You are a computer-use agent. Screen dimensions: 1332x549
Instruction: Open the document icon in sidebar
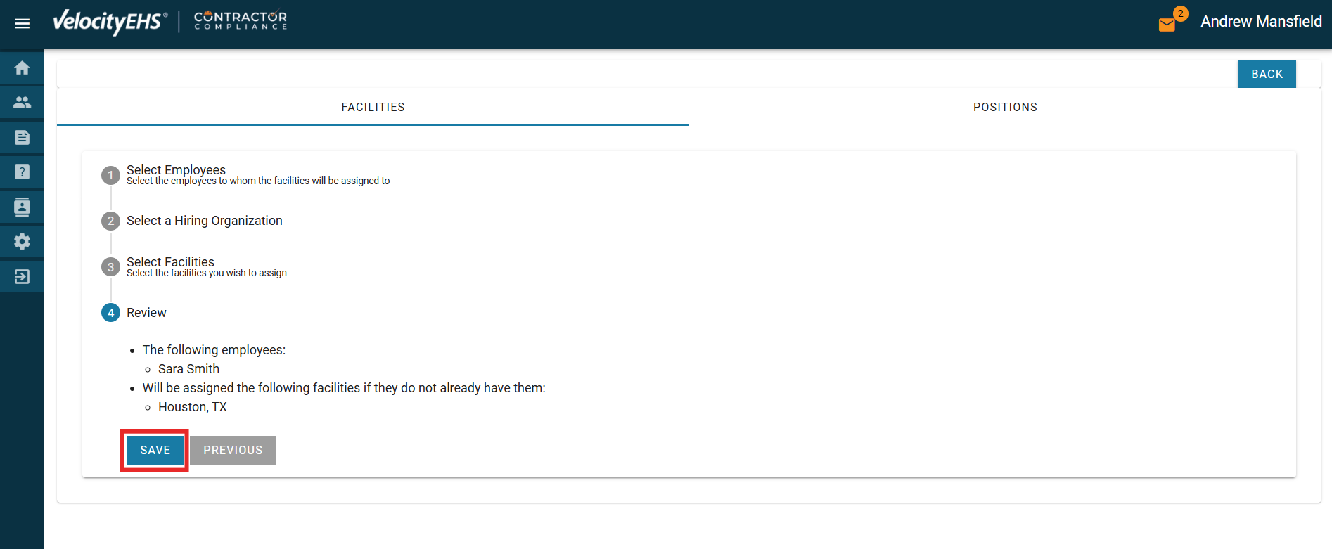click(x=22, y=138)
